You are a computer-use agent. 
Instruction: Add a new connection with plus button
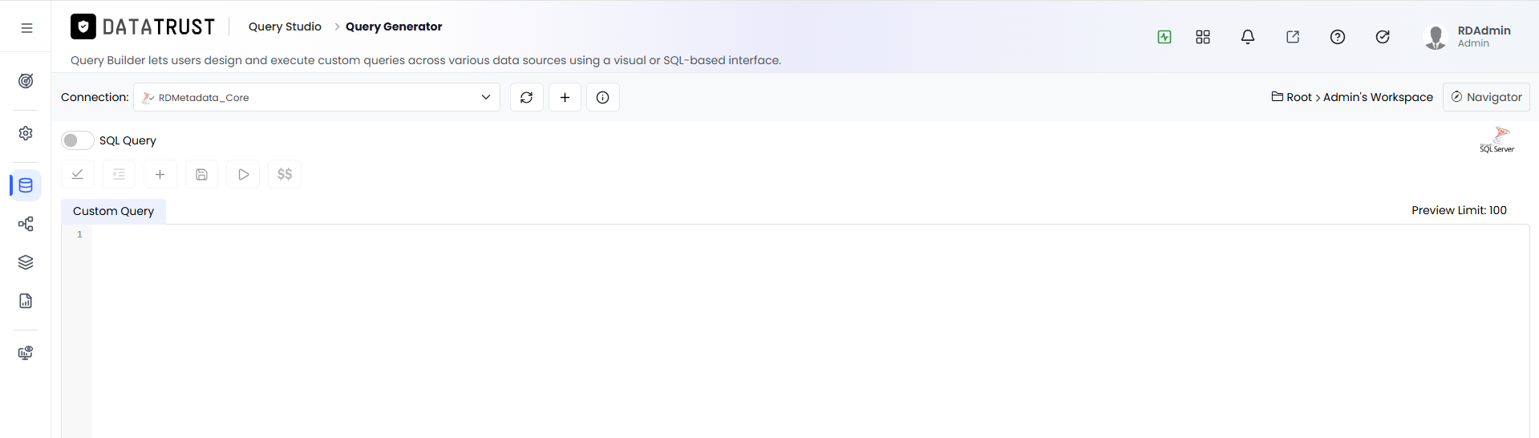click(x=565, y=97)
